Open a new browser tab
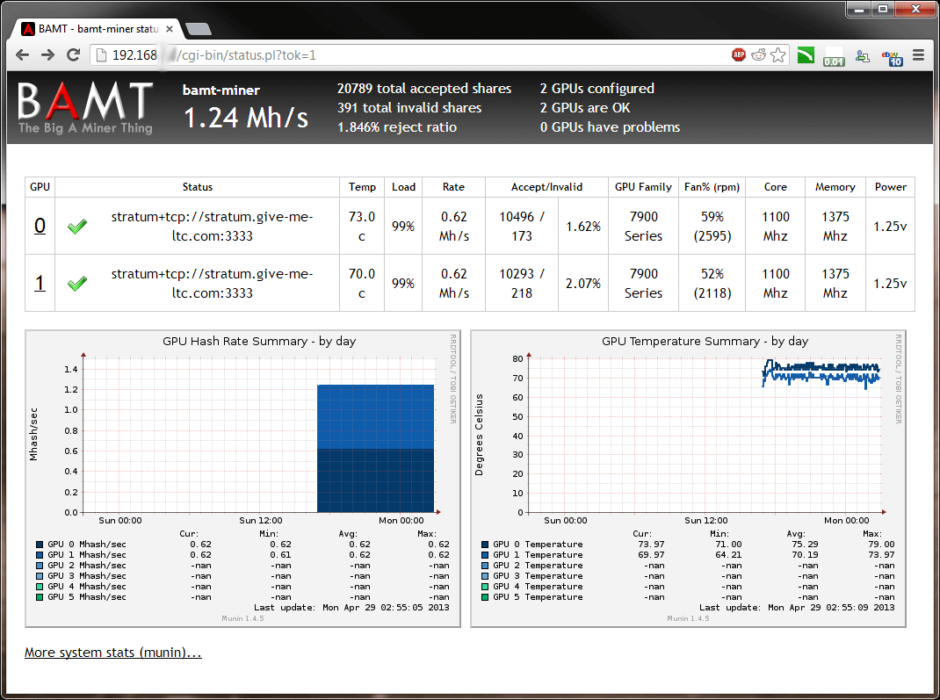The height and width of the screenshot is (700, 940). point(198,29)
